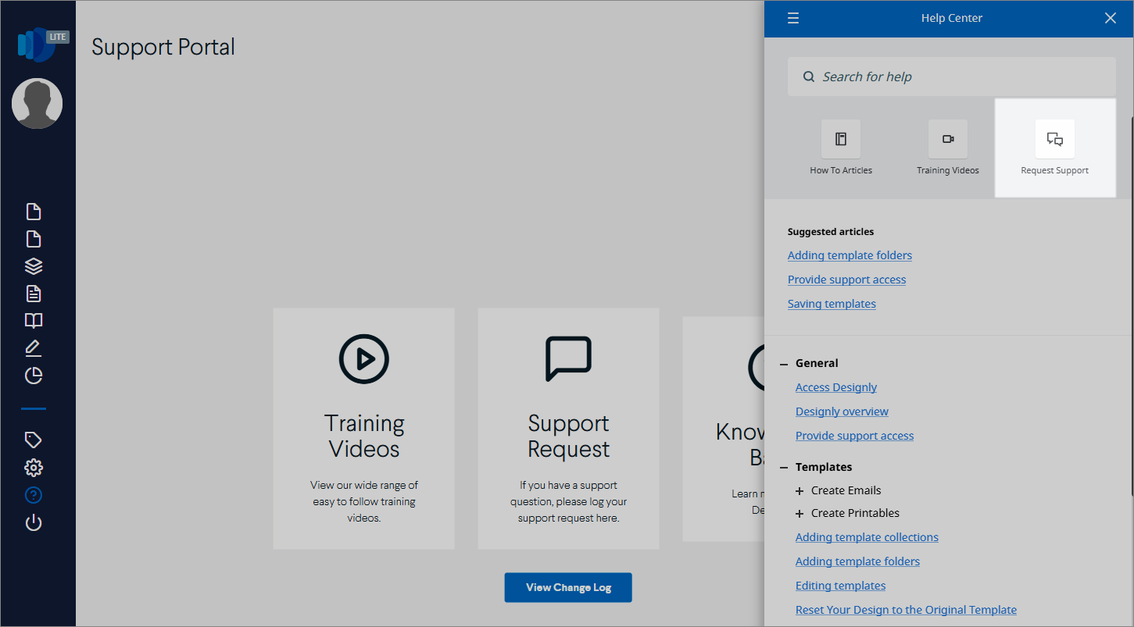Select the Request Support tile
1134x627 pixels.
(x=1055, y=148)
